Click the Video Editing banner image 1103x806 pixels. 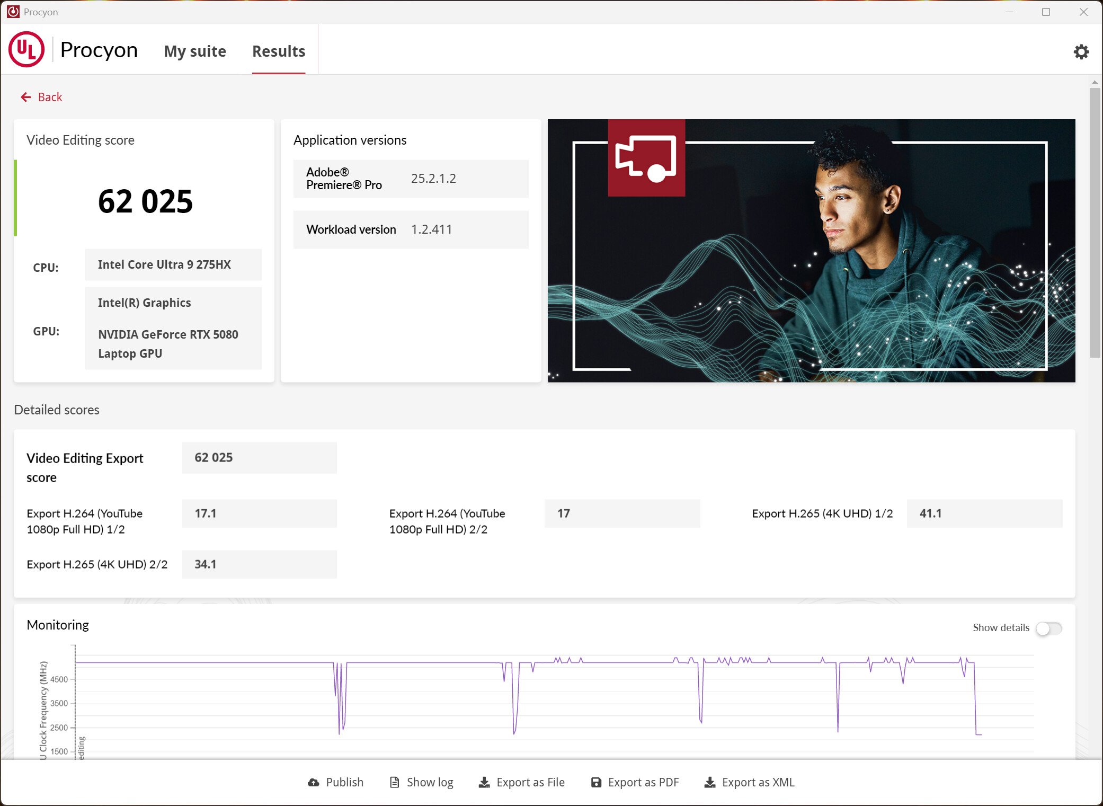pyautogui.click(x=811, y=250)
